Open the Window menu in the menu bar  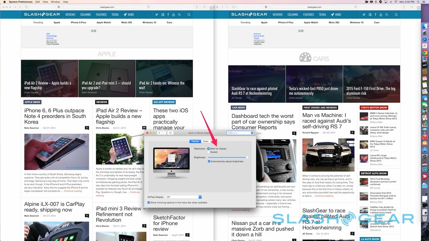pyautogui.click(x=56, y=2)
